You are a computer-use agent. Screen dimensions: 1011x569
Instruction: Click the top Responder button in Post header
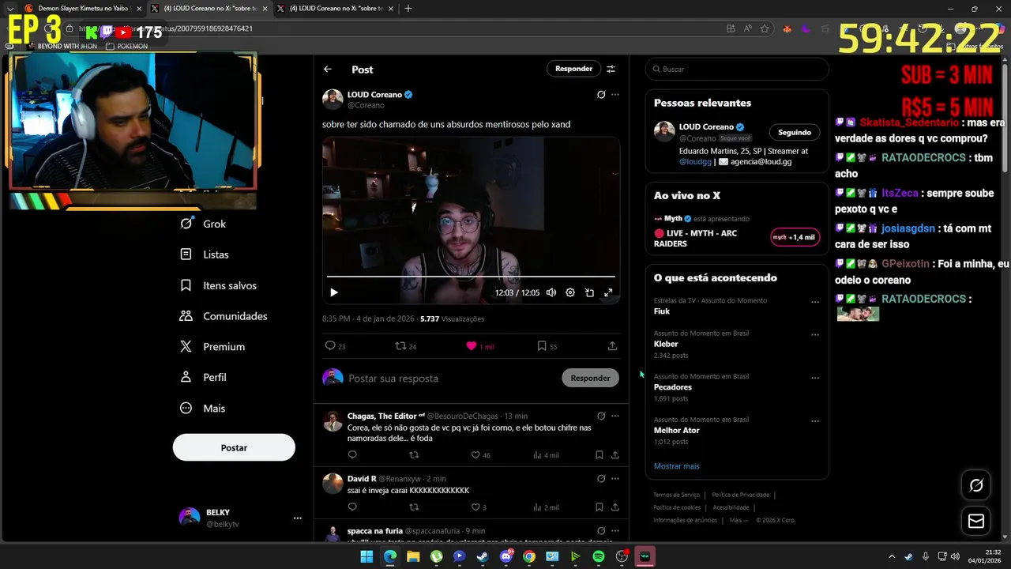click(573, 69)
